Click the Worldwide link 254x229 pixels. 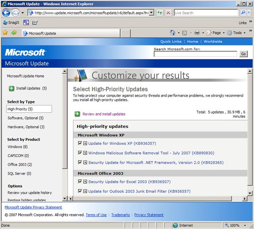point(213,41)
